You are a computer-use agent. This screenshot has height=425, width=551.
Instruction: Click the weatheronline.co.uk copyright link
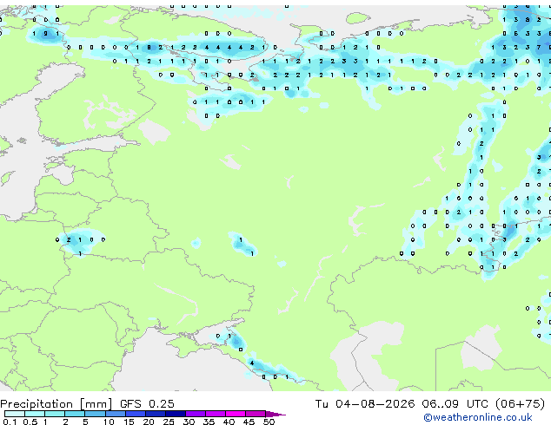coord(478,417)
